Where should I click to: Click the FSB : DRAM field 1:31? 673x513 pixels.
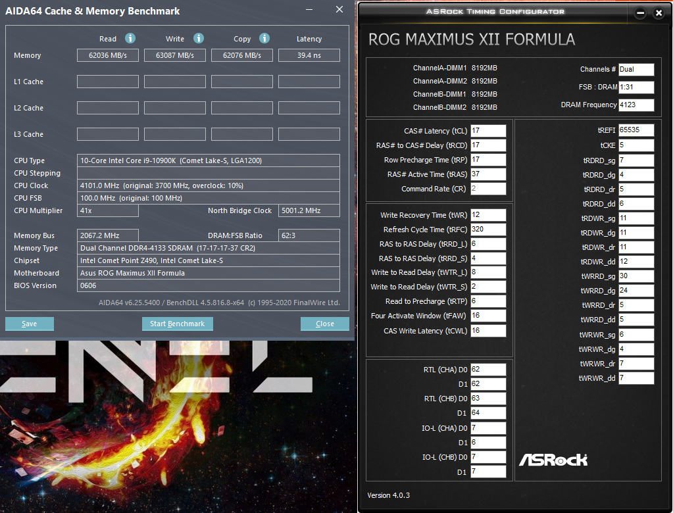tap(636, 87)
